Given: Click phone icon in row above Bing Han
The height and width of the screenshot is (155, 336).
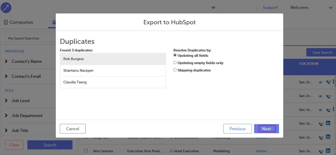Looking at the screenshot, I should (x=321, y=124).
